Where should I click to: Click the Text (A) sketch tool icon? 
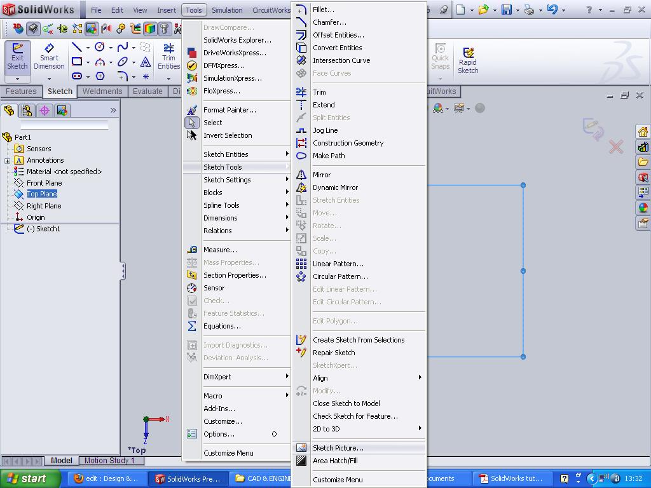click(146, 62)
